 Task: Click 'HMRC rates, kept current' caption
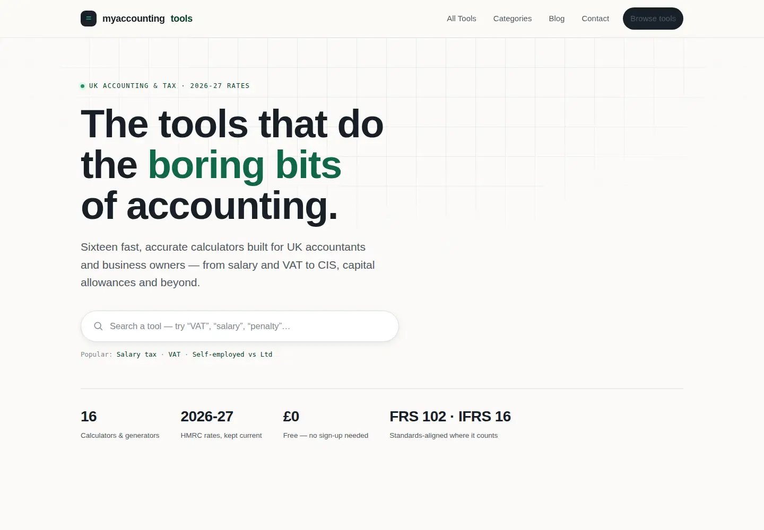coord(221,436)
